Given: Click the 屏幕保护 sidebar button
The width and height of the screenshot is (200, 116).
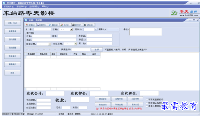Looking at the screenshot, I should coord(12,64).
